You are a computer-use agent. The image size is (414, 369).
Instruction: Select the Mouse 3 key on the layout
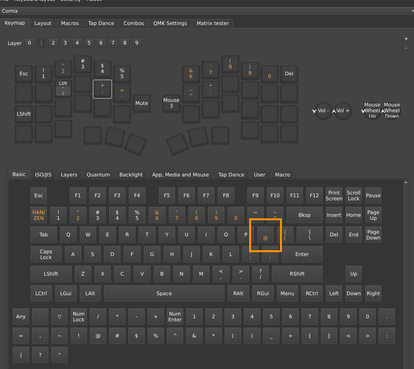coord(171,103)
